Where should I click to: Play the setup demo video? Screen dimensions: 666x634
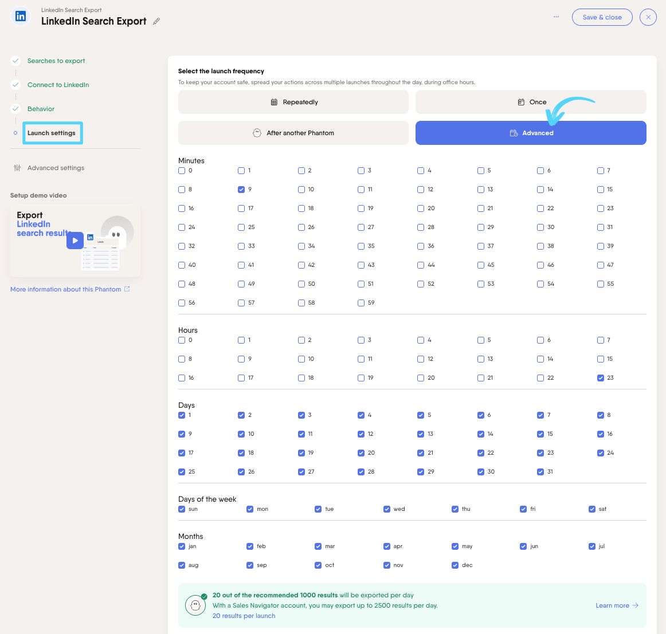75,241
